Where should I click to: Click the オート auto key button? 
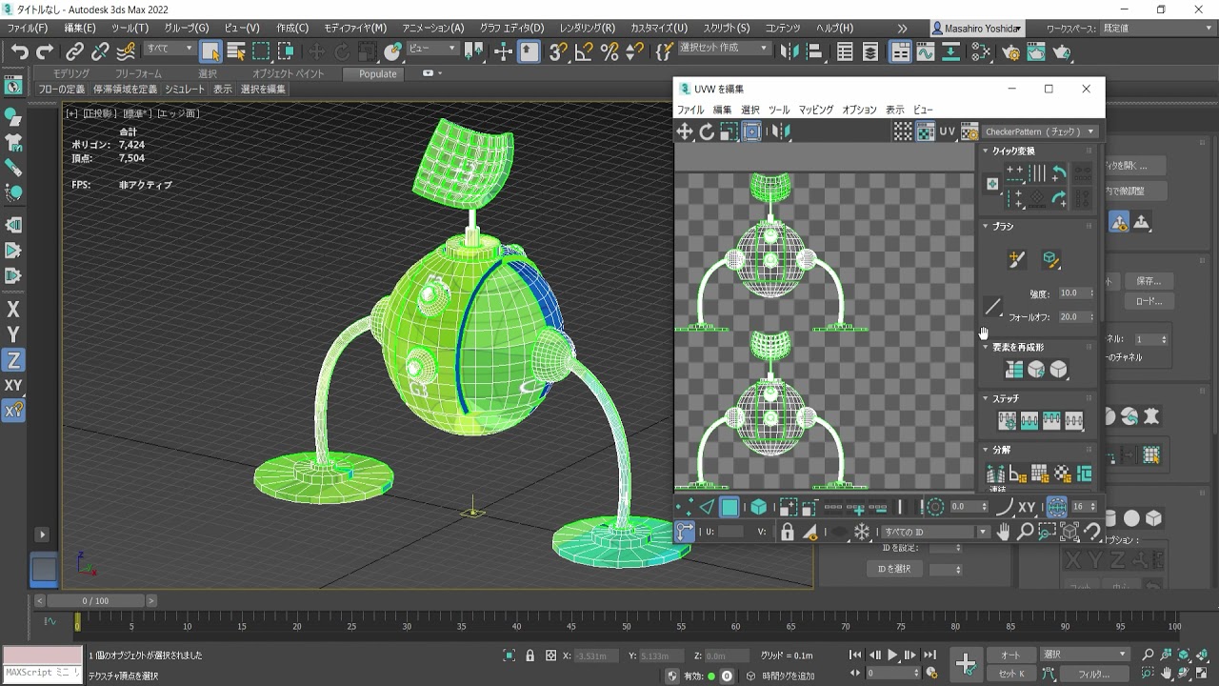pos(1010,655)
